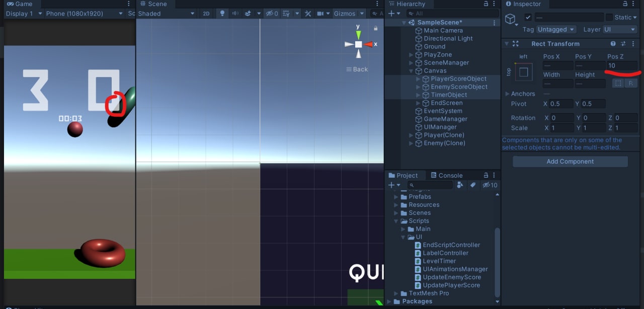Click Search by Type icon in Project

click(x=460, y=185)
